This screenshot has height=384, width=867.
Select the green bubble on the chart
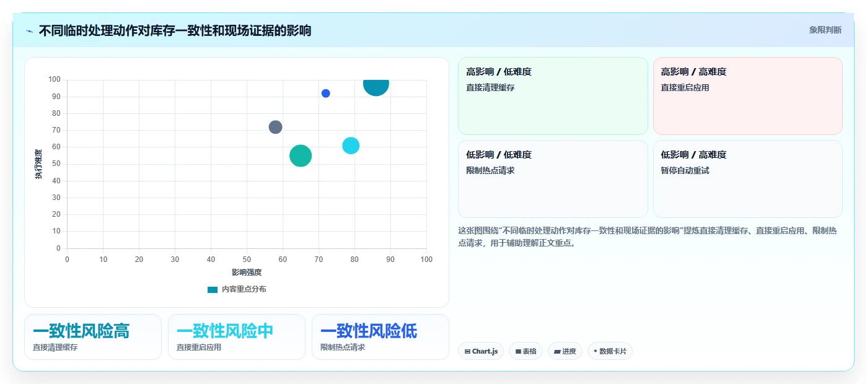point(301,155)
